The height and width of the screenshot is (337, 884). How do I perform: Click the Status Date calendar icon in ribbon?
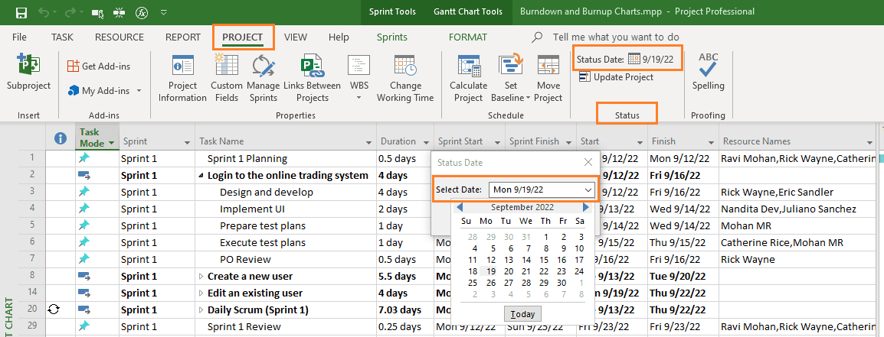(634, 59)
